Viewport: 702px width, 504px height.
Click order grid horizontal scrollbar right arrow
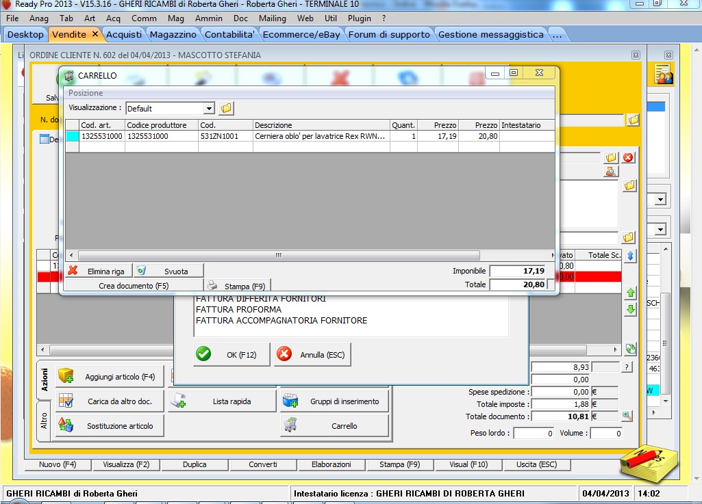coord(615,349)
